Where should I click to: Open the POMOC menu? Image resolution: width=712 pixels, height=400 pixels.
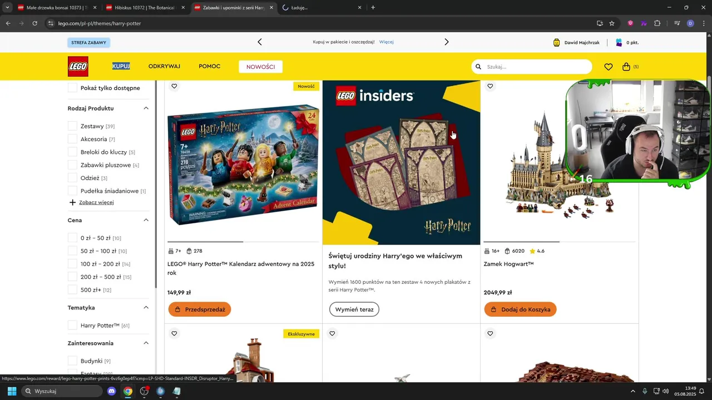pyautogui.click(x=210, y=66)
